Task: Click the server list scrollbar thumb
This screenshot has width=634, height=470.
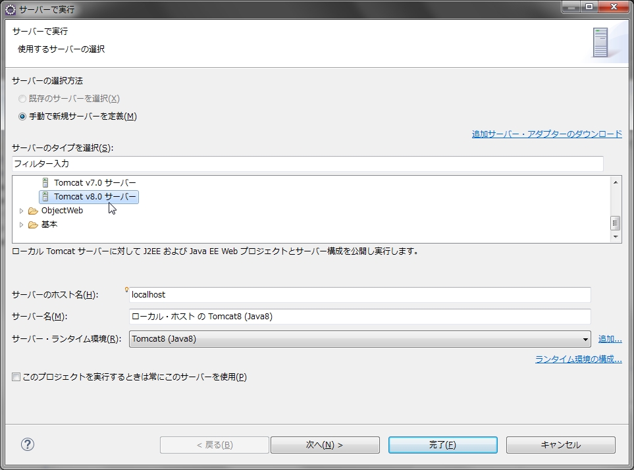Action: pos(616,222)
